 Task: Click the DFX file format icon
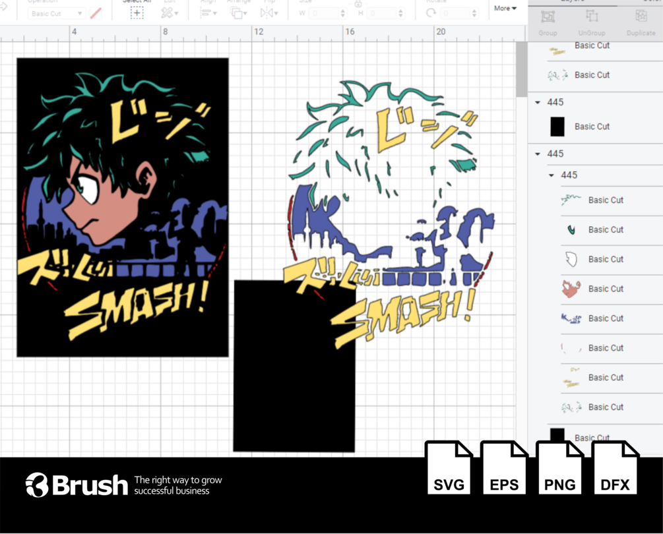click(x=615, y=468)
